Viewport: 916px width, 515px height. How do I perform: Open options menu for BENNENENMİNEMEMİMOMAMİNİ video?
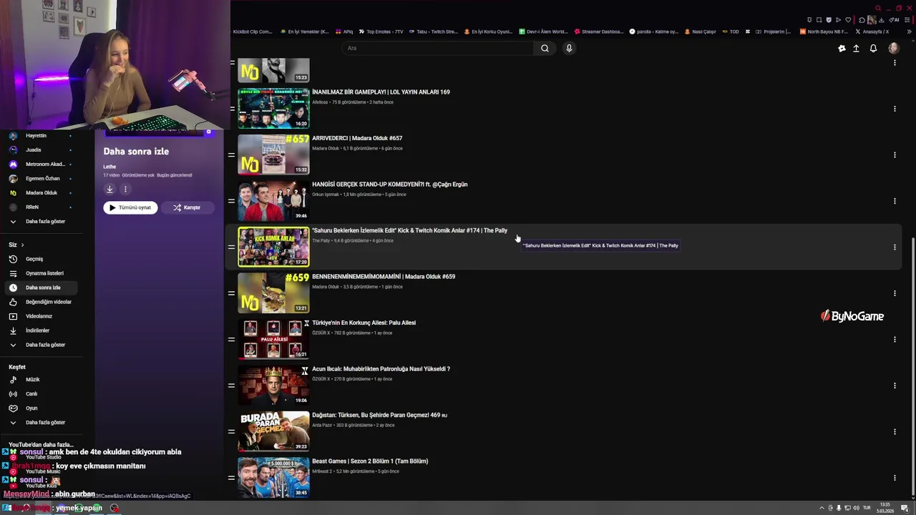895,293
